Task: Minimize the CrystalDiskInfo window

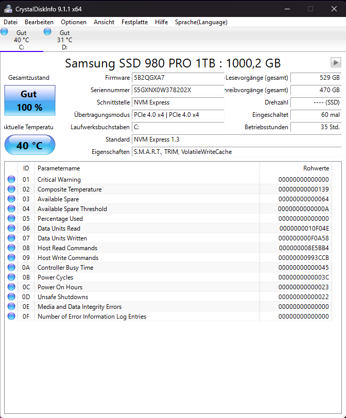Action: [287, 9]
